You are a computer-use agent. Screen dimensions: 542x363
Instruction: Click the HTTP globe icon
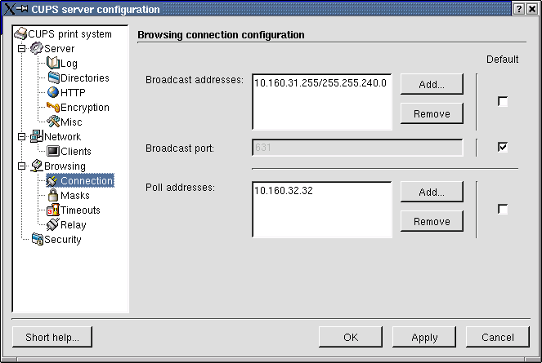53,93
